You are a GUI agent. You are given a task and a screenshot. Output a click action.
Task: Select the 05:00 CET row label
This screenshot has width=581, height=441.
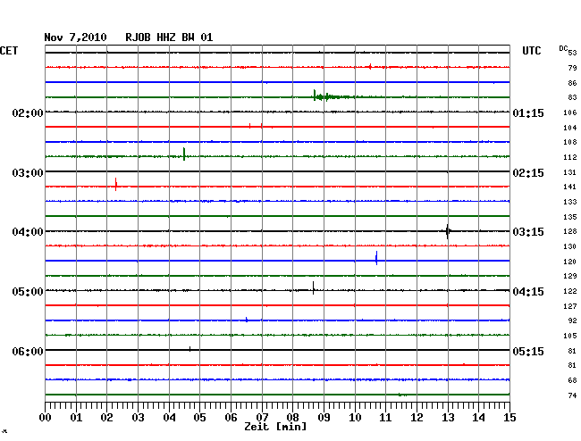28,292
